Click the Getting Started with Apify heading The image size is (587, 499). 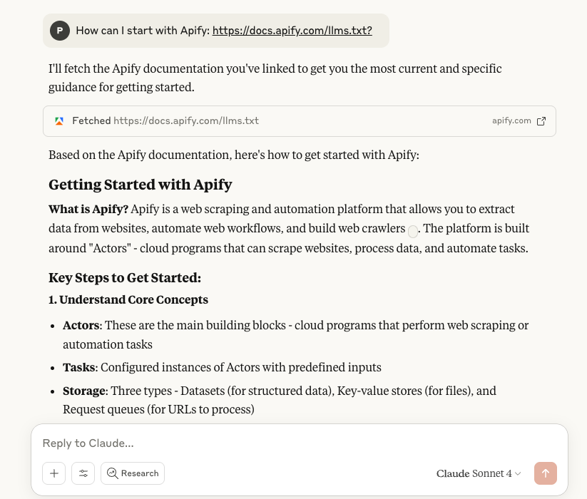coord(141,184)
